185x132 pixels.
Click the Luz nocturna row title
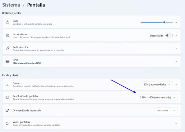(20, 34)
